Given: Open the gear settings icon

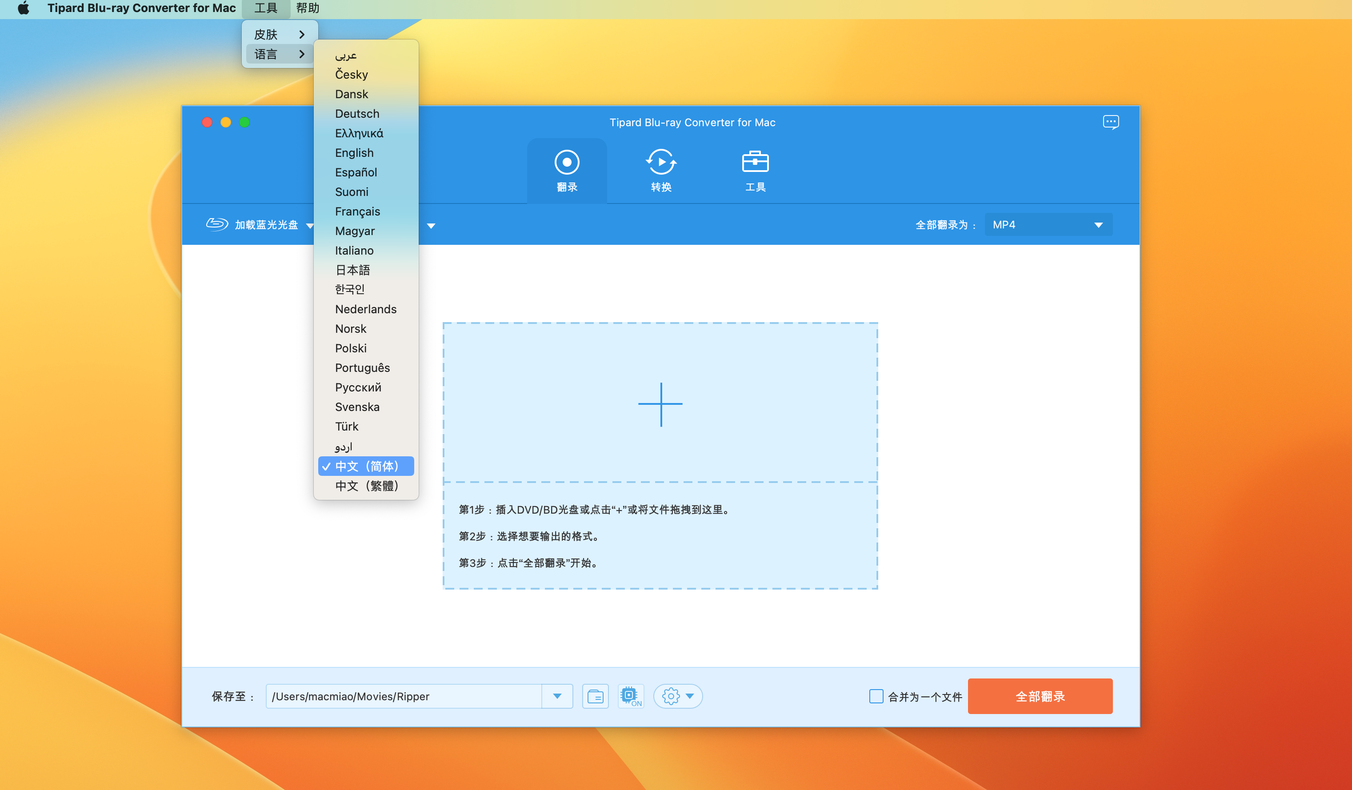Looking at the screenshot, I should click(x=670, y=696).
